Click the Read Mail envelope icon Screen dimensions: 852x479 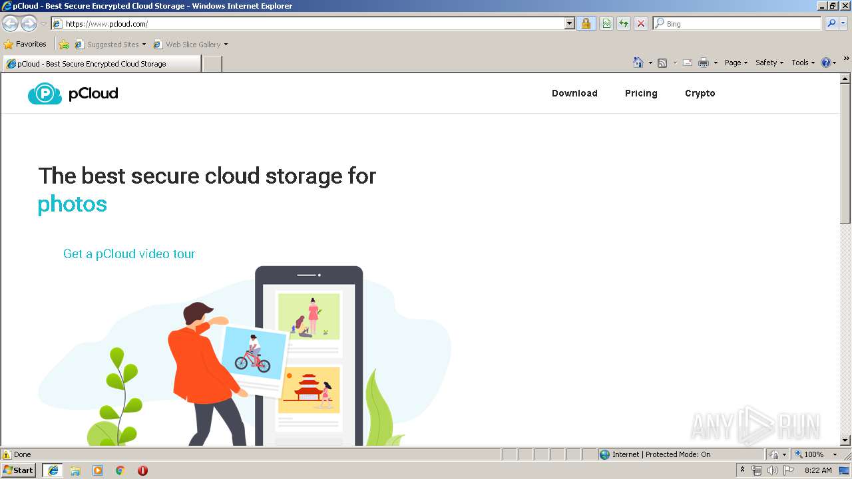pyautogui.click(x=688, y=63)
